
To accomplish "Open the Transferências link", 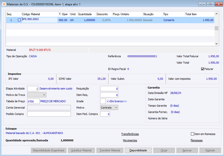I will pos(130,134).
